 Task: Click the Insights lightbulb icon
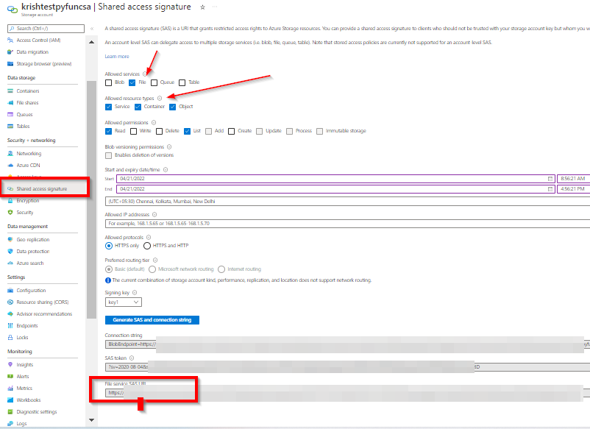[x=10, y=365]
